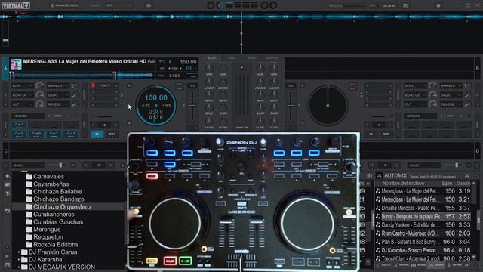Open deck B ECHO effect dropdown
The width and height of the screenshot is (483, 272).
pyautogui.click(x=415, y=85)
